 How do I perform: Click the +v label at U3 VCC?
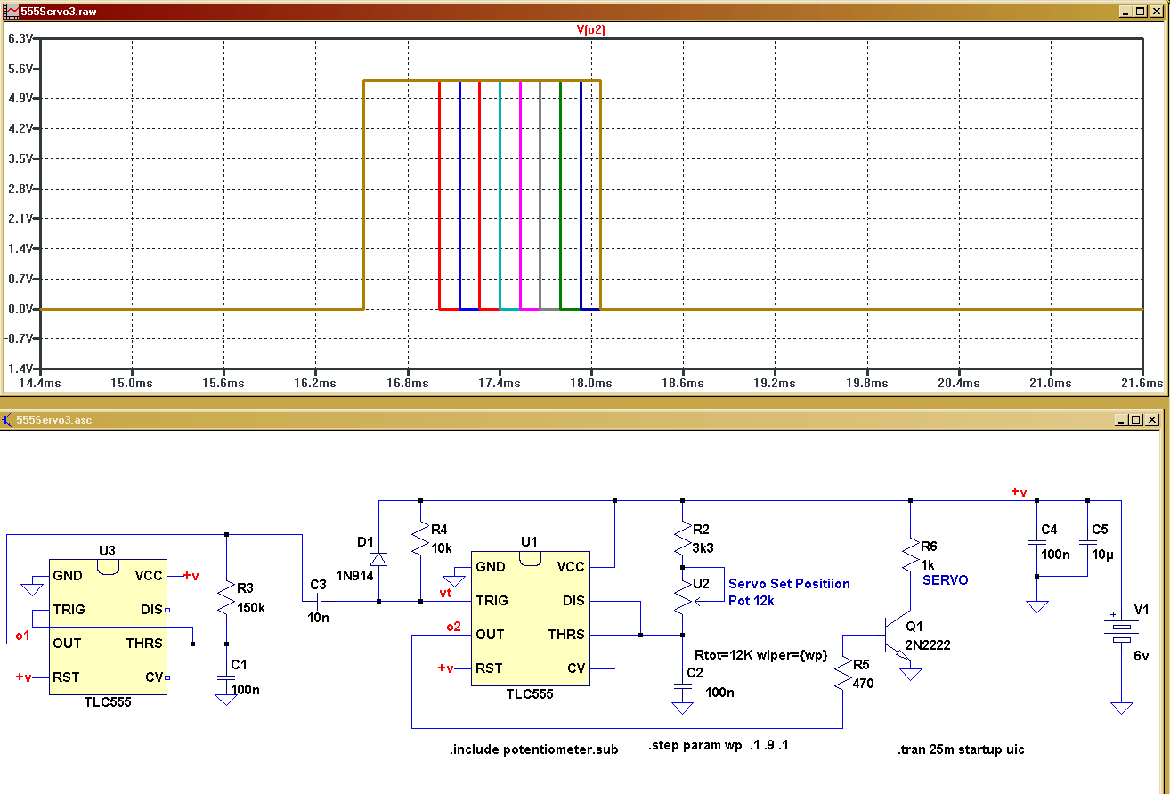(191, 576)
